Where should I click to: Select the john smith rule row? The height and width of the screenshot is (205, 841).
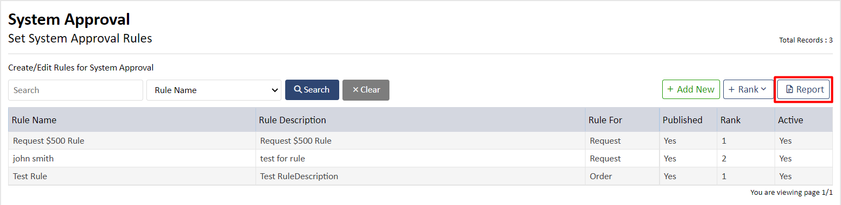(x=420, y=159)
